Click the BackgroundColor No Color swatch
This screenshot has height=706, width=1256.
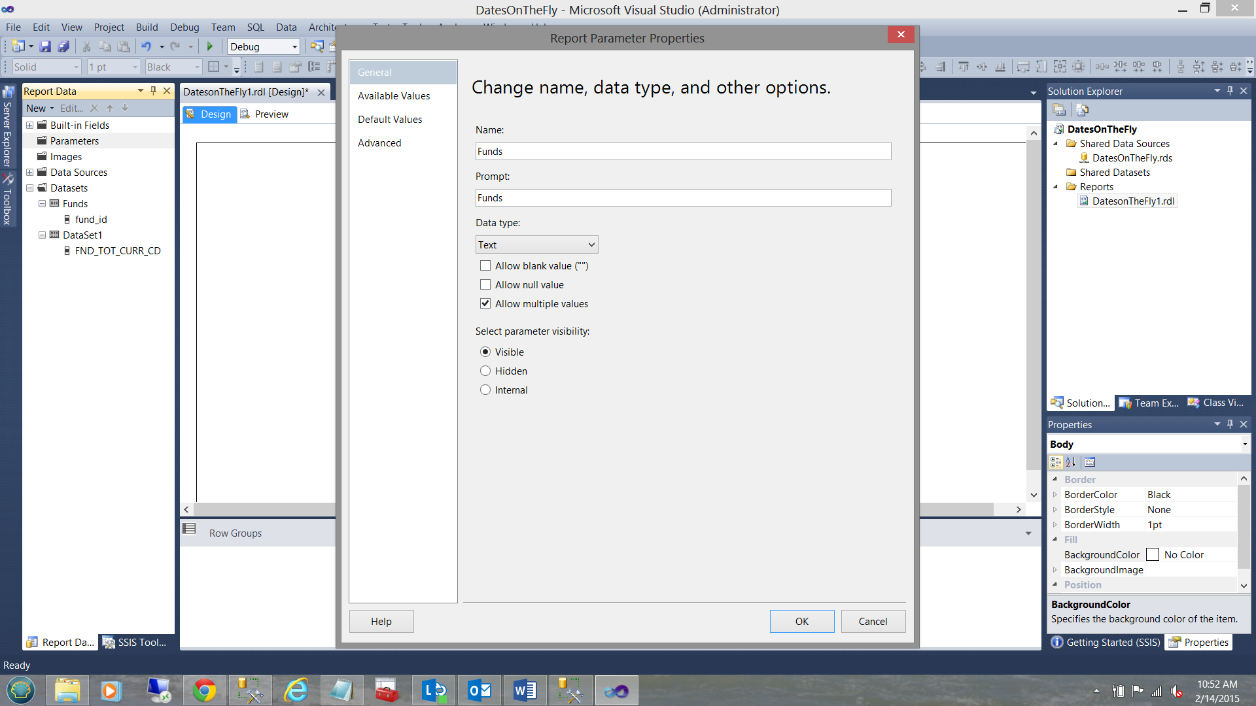click(1153, 554)
